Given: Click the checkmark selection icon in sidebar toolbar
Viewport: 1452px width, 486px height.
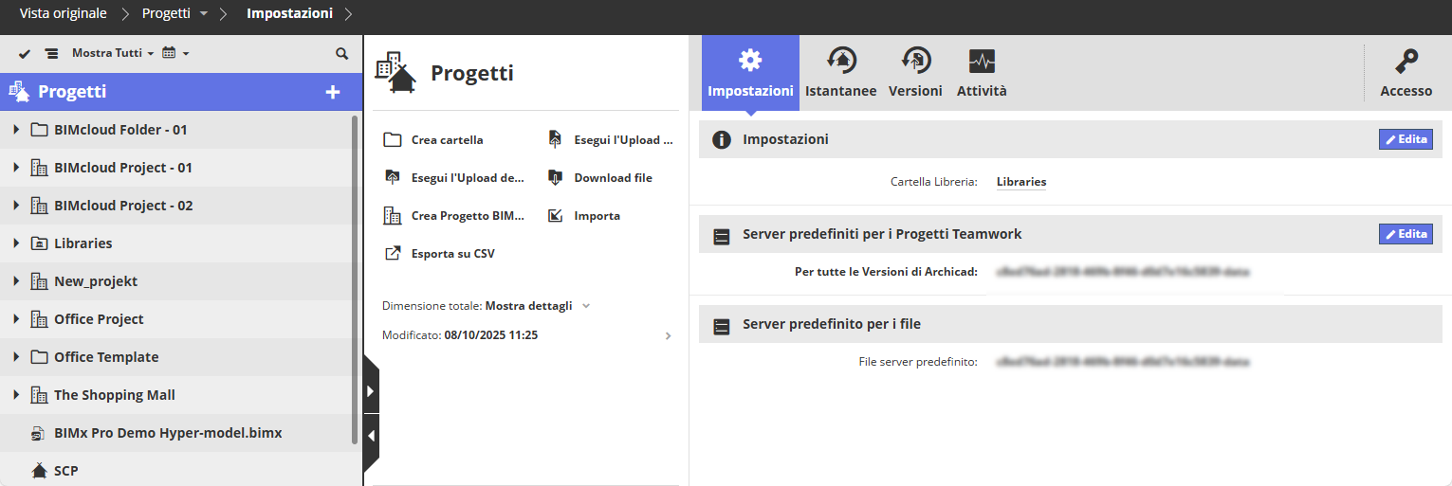Looking at the screenshot, I should click(25, 54).
